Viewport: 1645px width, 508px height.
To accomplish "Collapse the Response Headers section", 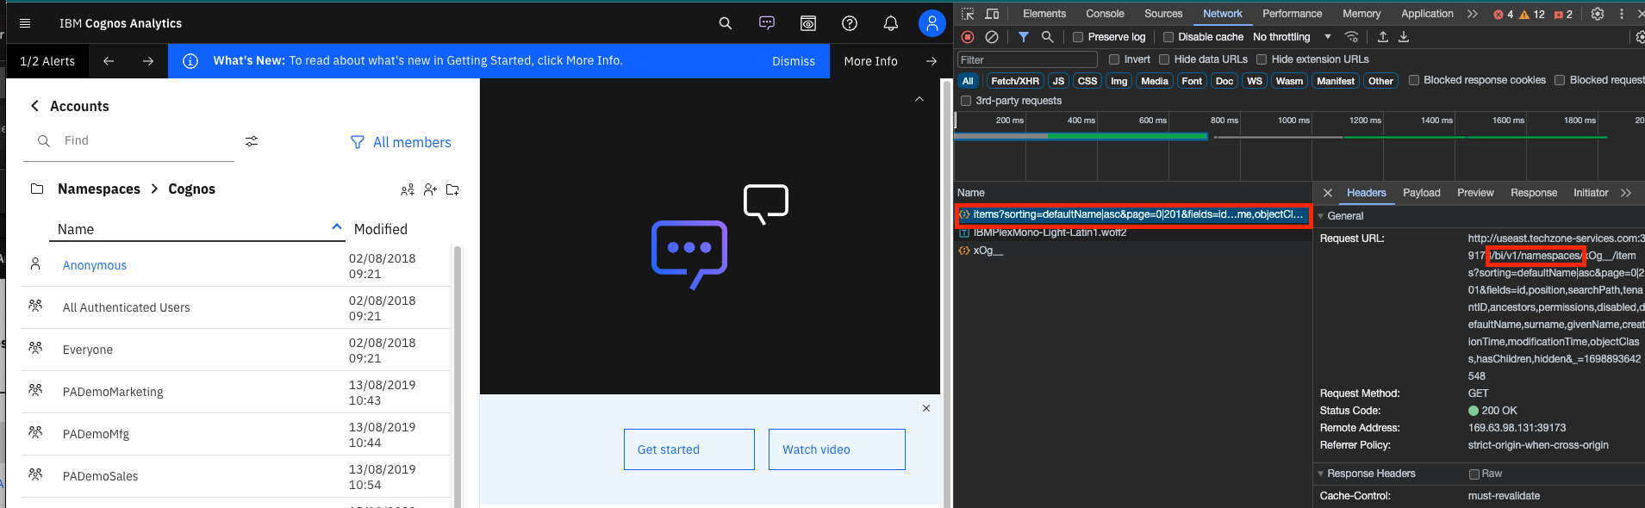I will (x=1321, y=474).
